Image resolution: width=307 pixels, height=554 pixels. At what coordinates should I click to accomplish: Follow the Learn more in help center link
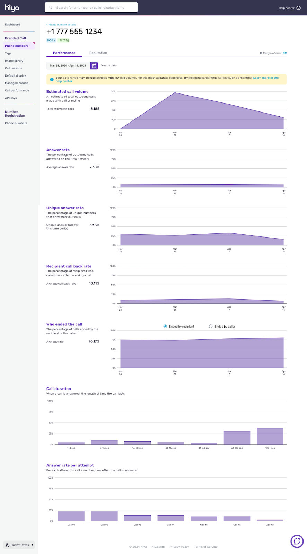point(266,78)
